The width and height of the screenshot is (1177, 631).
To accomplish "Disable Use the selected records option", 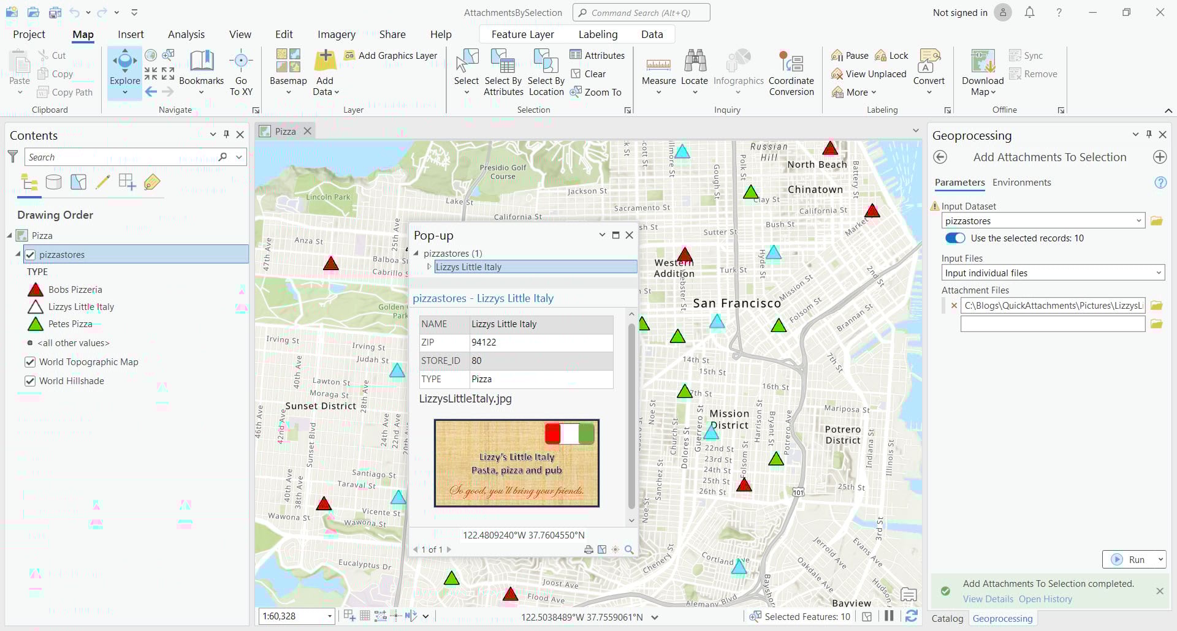I will point(954,238).
